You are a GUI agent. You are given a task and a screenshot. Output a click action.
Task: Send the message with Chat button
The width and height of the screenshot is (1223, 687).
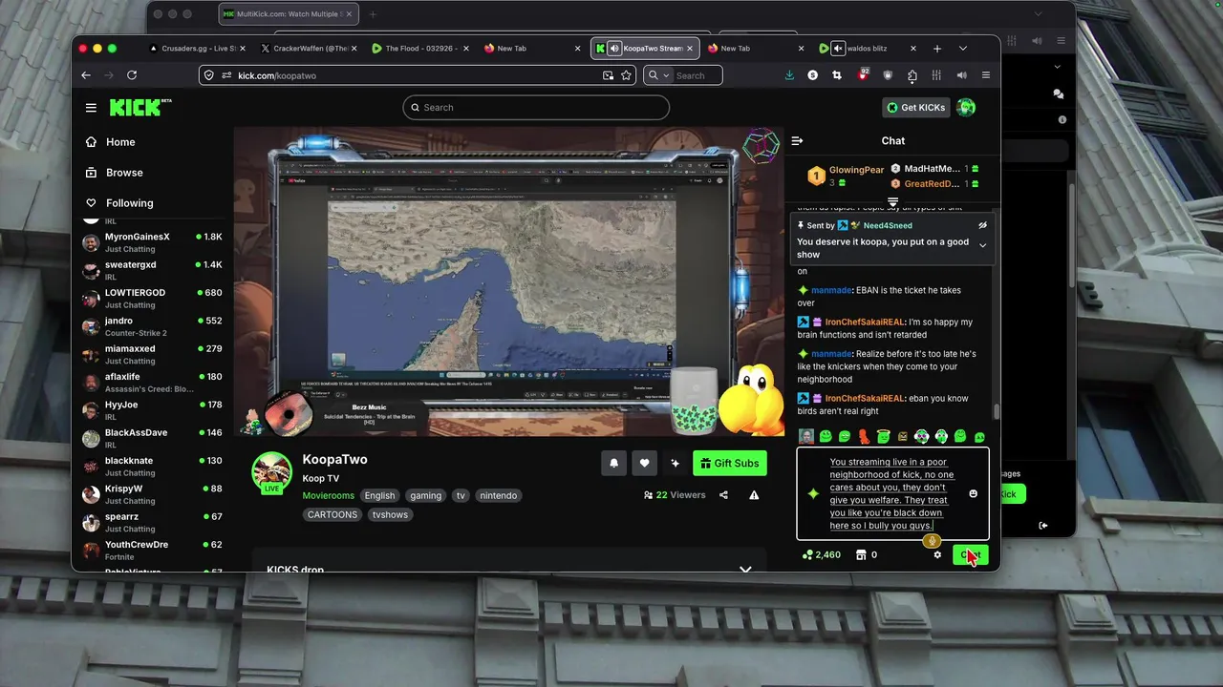[970, 554]
